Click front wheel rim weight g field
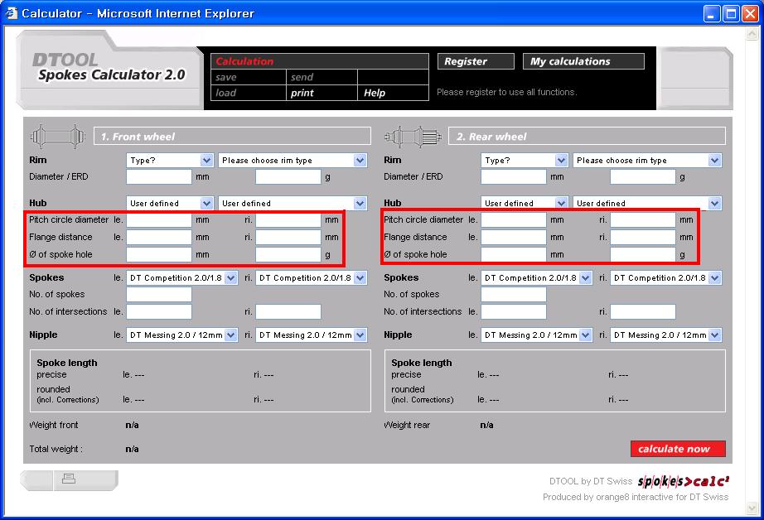 click(x=288, y=176)
